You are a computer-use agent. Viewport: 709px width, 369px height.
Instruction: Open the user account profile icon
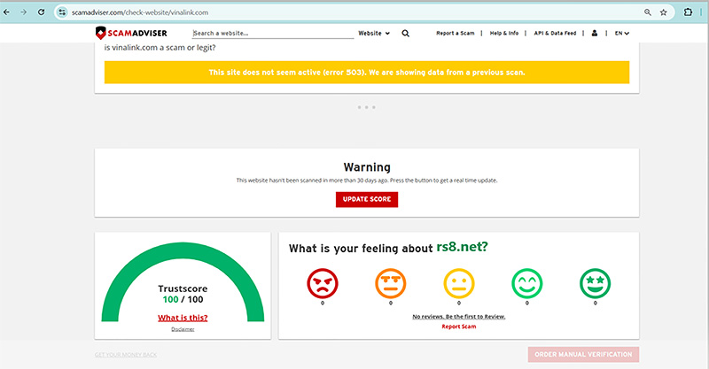594,33
